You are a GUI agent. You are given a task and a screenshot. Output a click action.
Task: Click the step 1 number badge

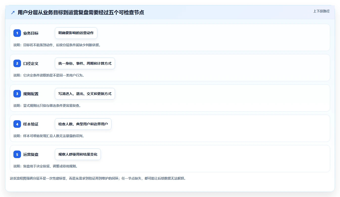click(x=17, y=33)
